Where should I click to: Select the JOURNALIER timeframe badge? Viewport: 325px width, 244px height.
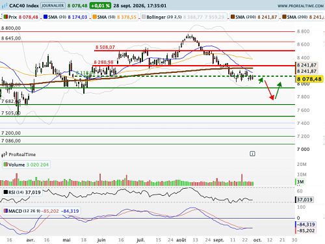[x=53, y=6]
